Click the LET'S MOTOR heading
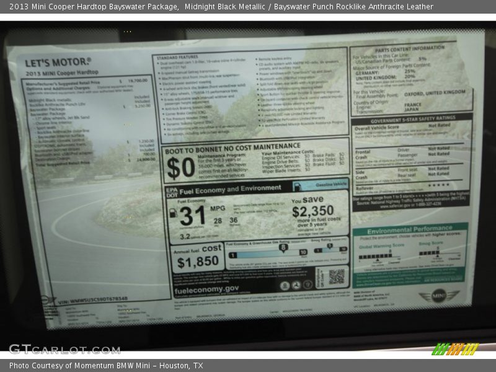This screenshot has width=496, height=372. 58,62
